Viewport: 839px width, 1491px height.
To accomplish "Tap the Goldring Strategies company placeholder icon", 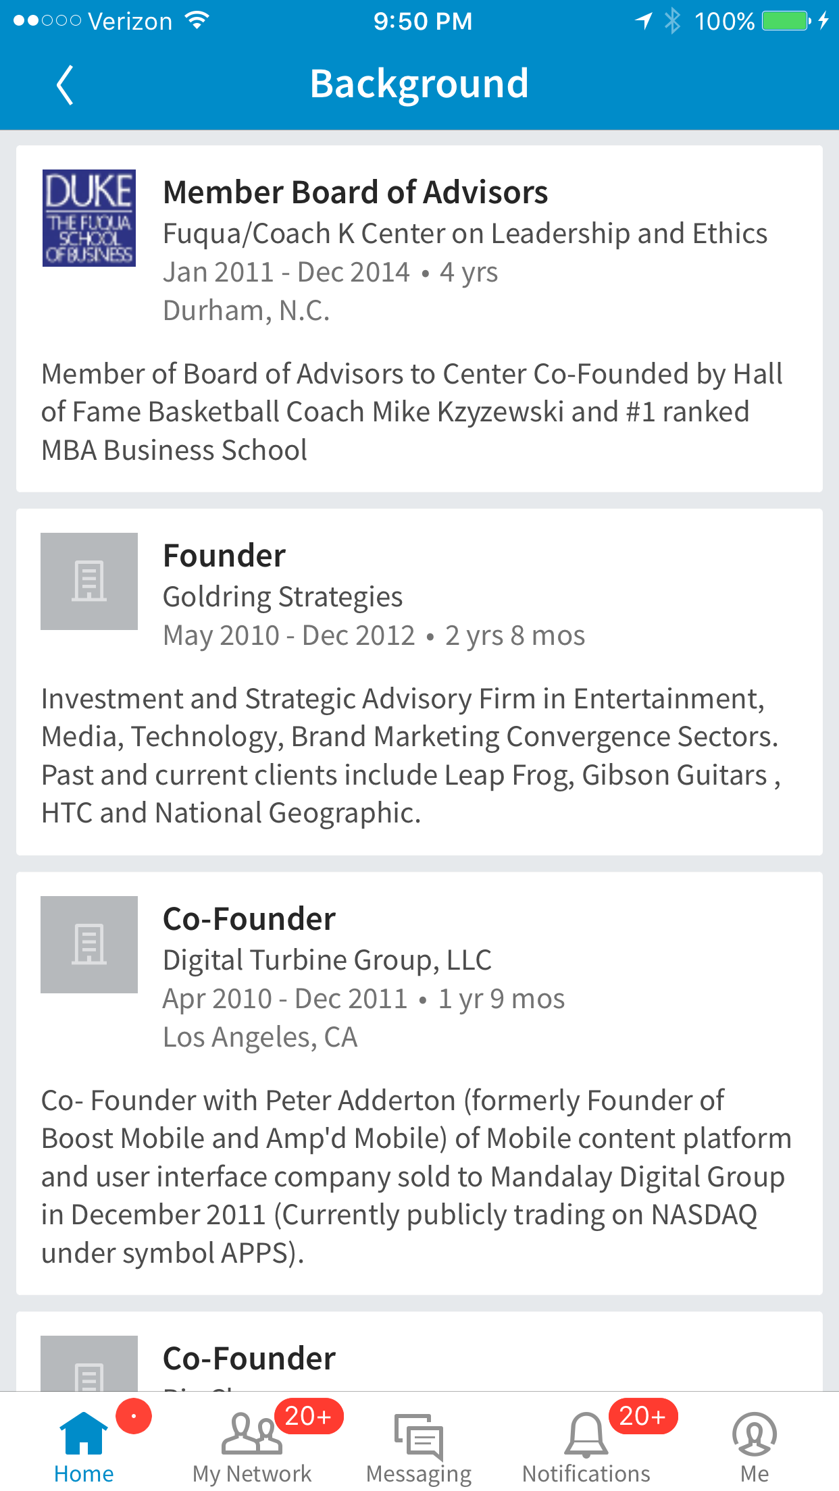I will pos(89,581).
